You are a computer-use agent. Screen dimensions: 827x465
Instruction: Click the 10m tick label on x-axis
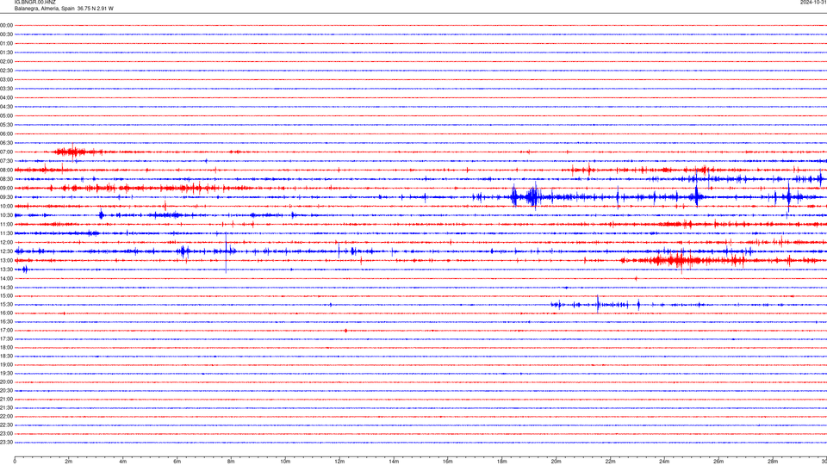(x=285, y=462)
